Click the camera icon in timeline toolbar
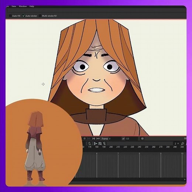 pos(100,143)
